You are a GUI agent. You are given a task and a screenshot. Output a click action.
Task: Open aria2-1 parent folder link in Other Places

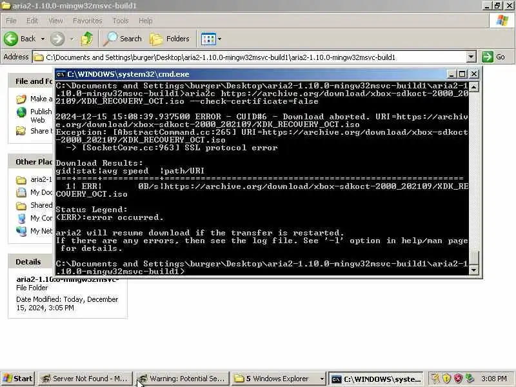pos(41,179)
